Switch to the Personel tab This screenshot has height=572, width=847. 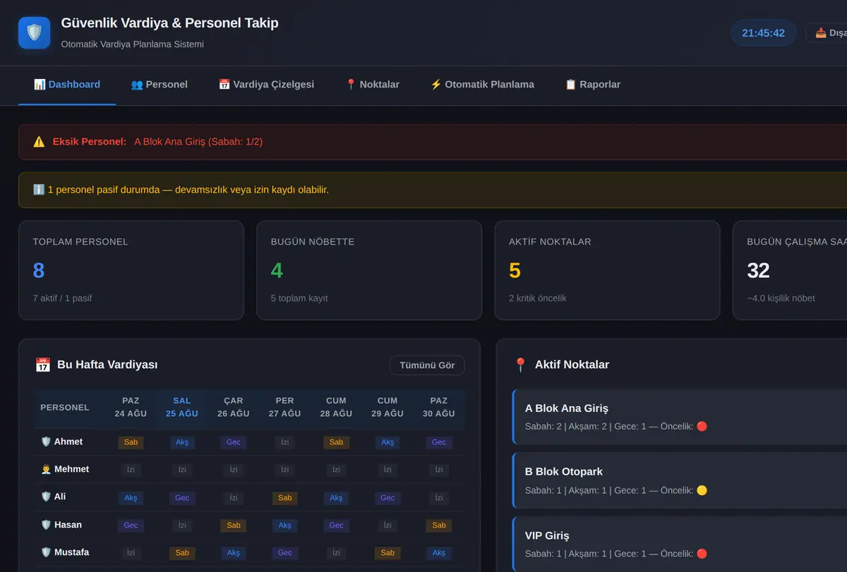pos(160,85)
